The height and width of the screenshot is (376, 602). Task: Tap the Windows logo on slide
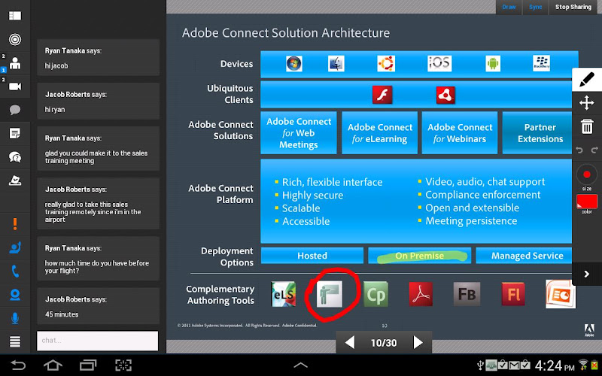coord(294,63)
